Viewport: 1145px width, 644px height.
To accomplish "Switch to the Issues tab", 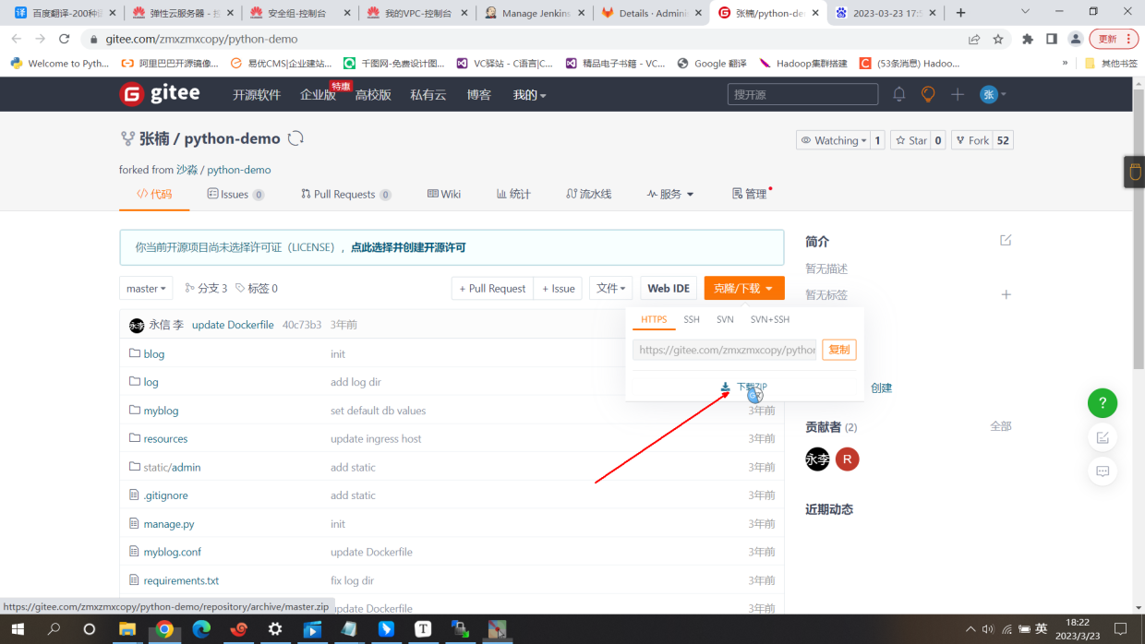I will [x=235, y=194].
